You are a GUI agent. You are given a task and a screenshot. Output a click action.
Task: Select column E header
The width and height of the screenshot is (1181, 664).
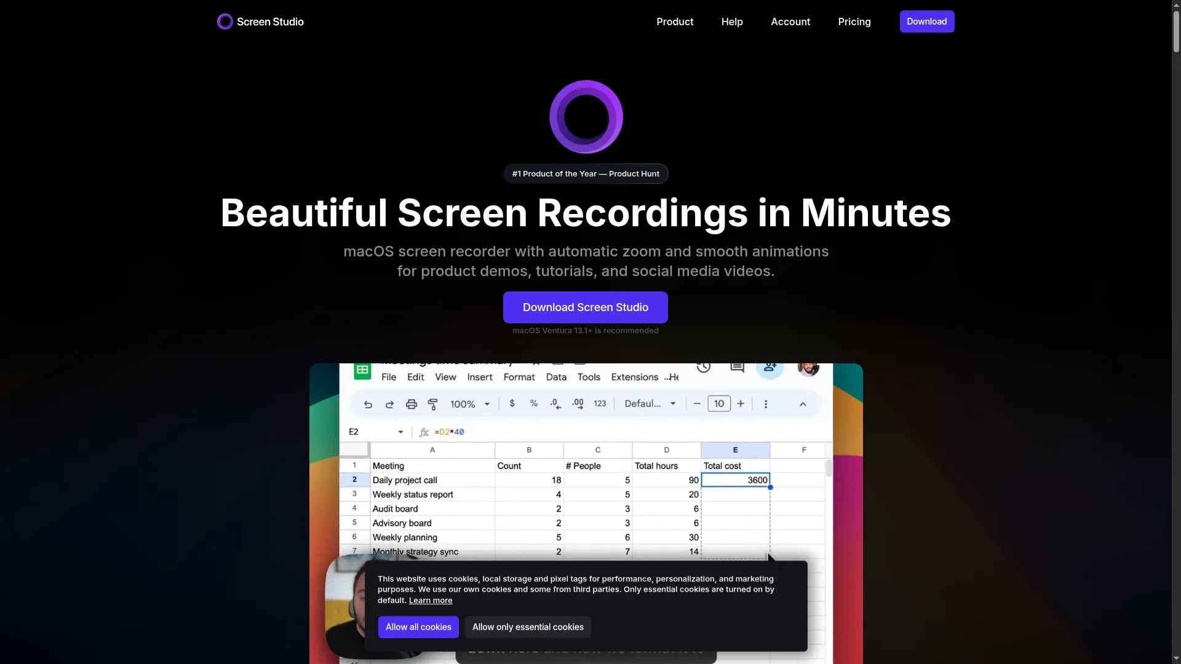(736, 450)
